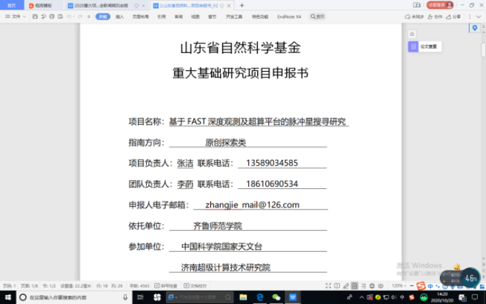Click the 未同步 cloud sync icon
This screenshot has height=304, width=486.
pyautogui.click(x=414, y=16)
